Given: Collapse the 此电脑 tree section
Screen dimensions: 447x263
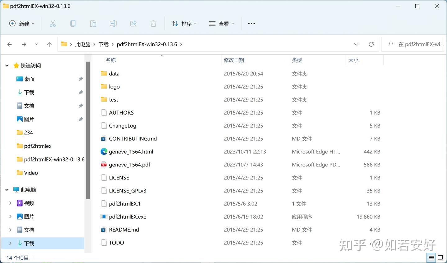Looking at the screenshot, I should tap(7, 189).
